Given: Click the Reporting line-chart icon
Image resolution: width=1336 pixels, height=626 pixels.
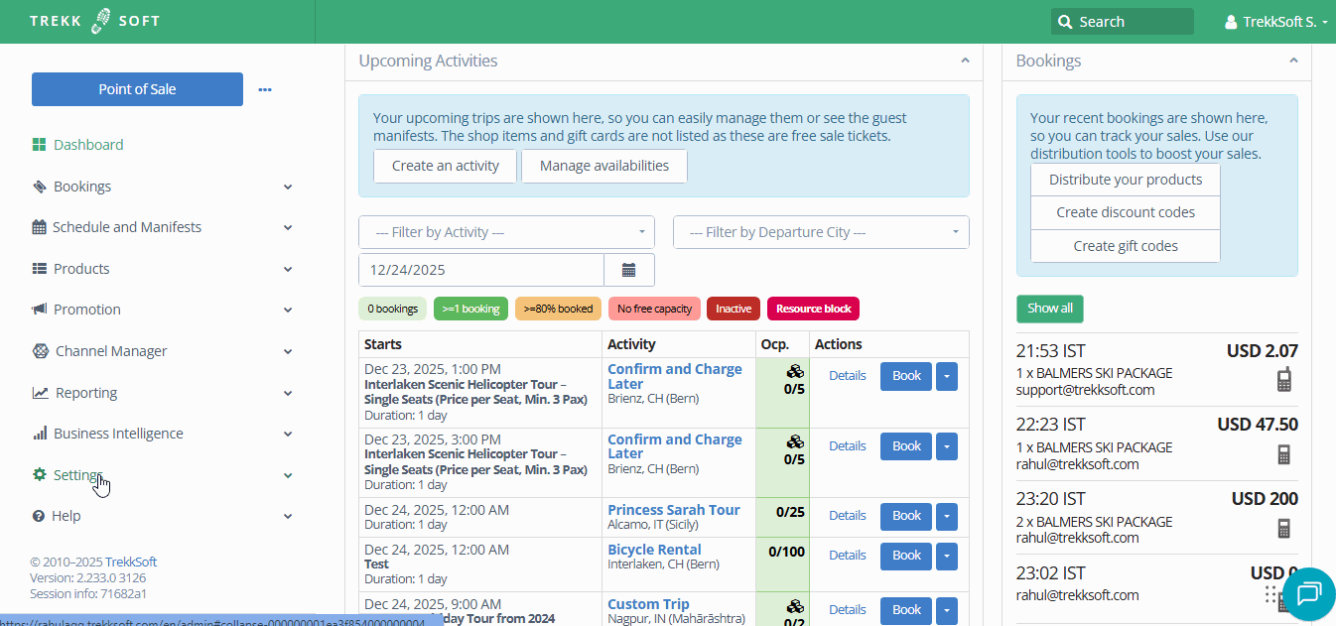Looking at the screenshot, I should [x=40, y=392].
